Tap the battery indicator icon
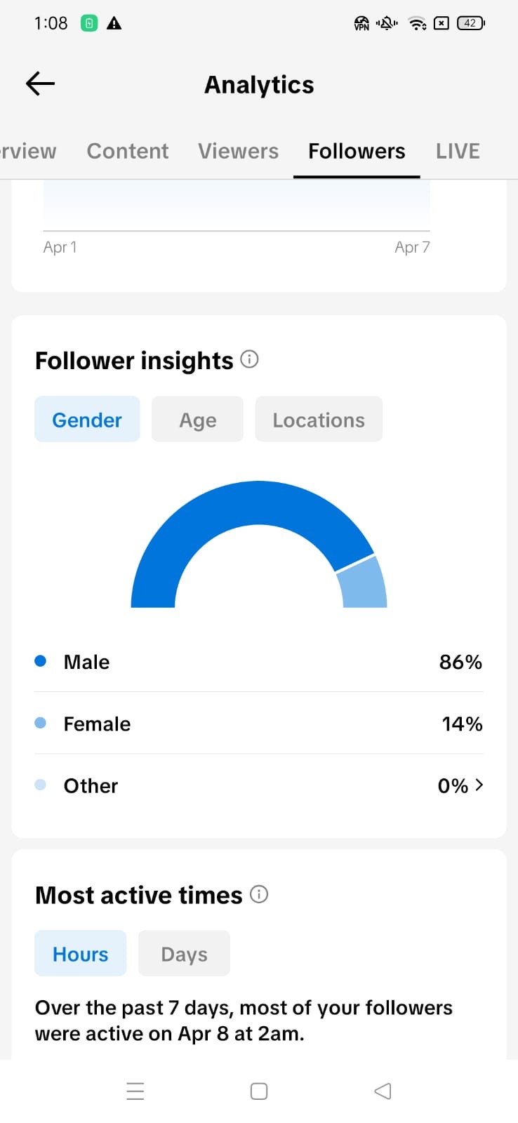The image size is (518, 1123). 470,23
